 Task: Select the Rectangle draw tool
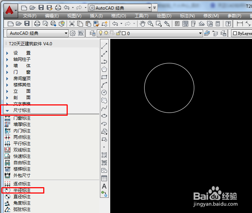(x=104, y=77)
